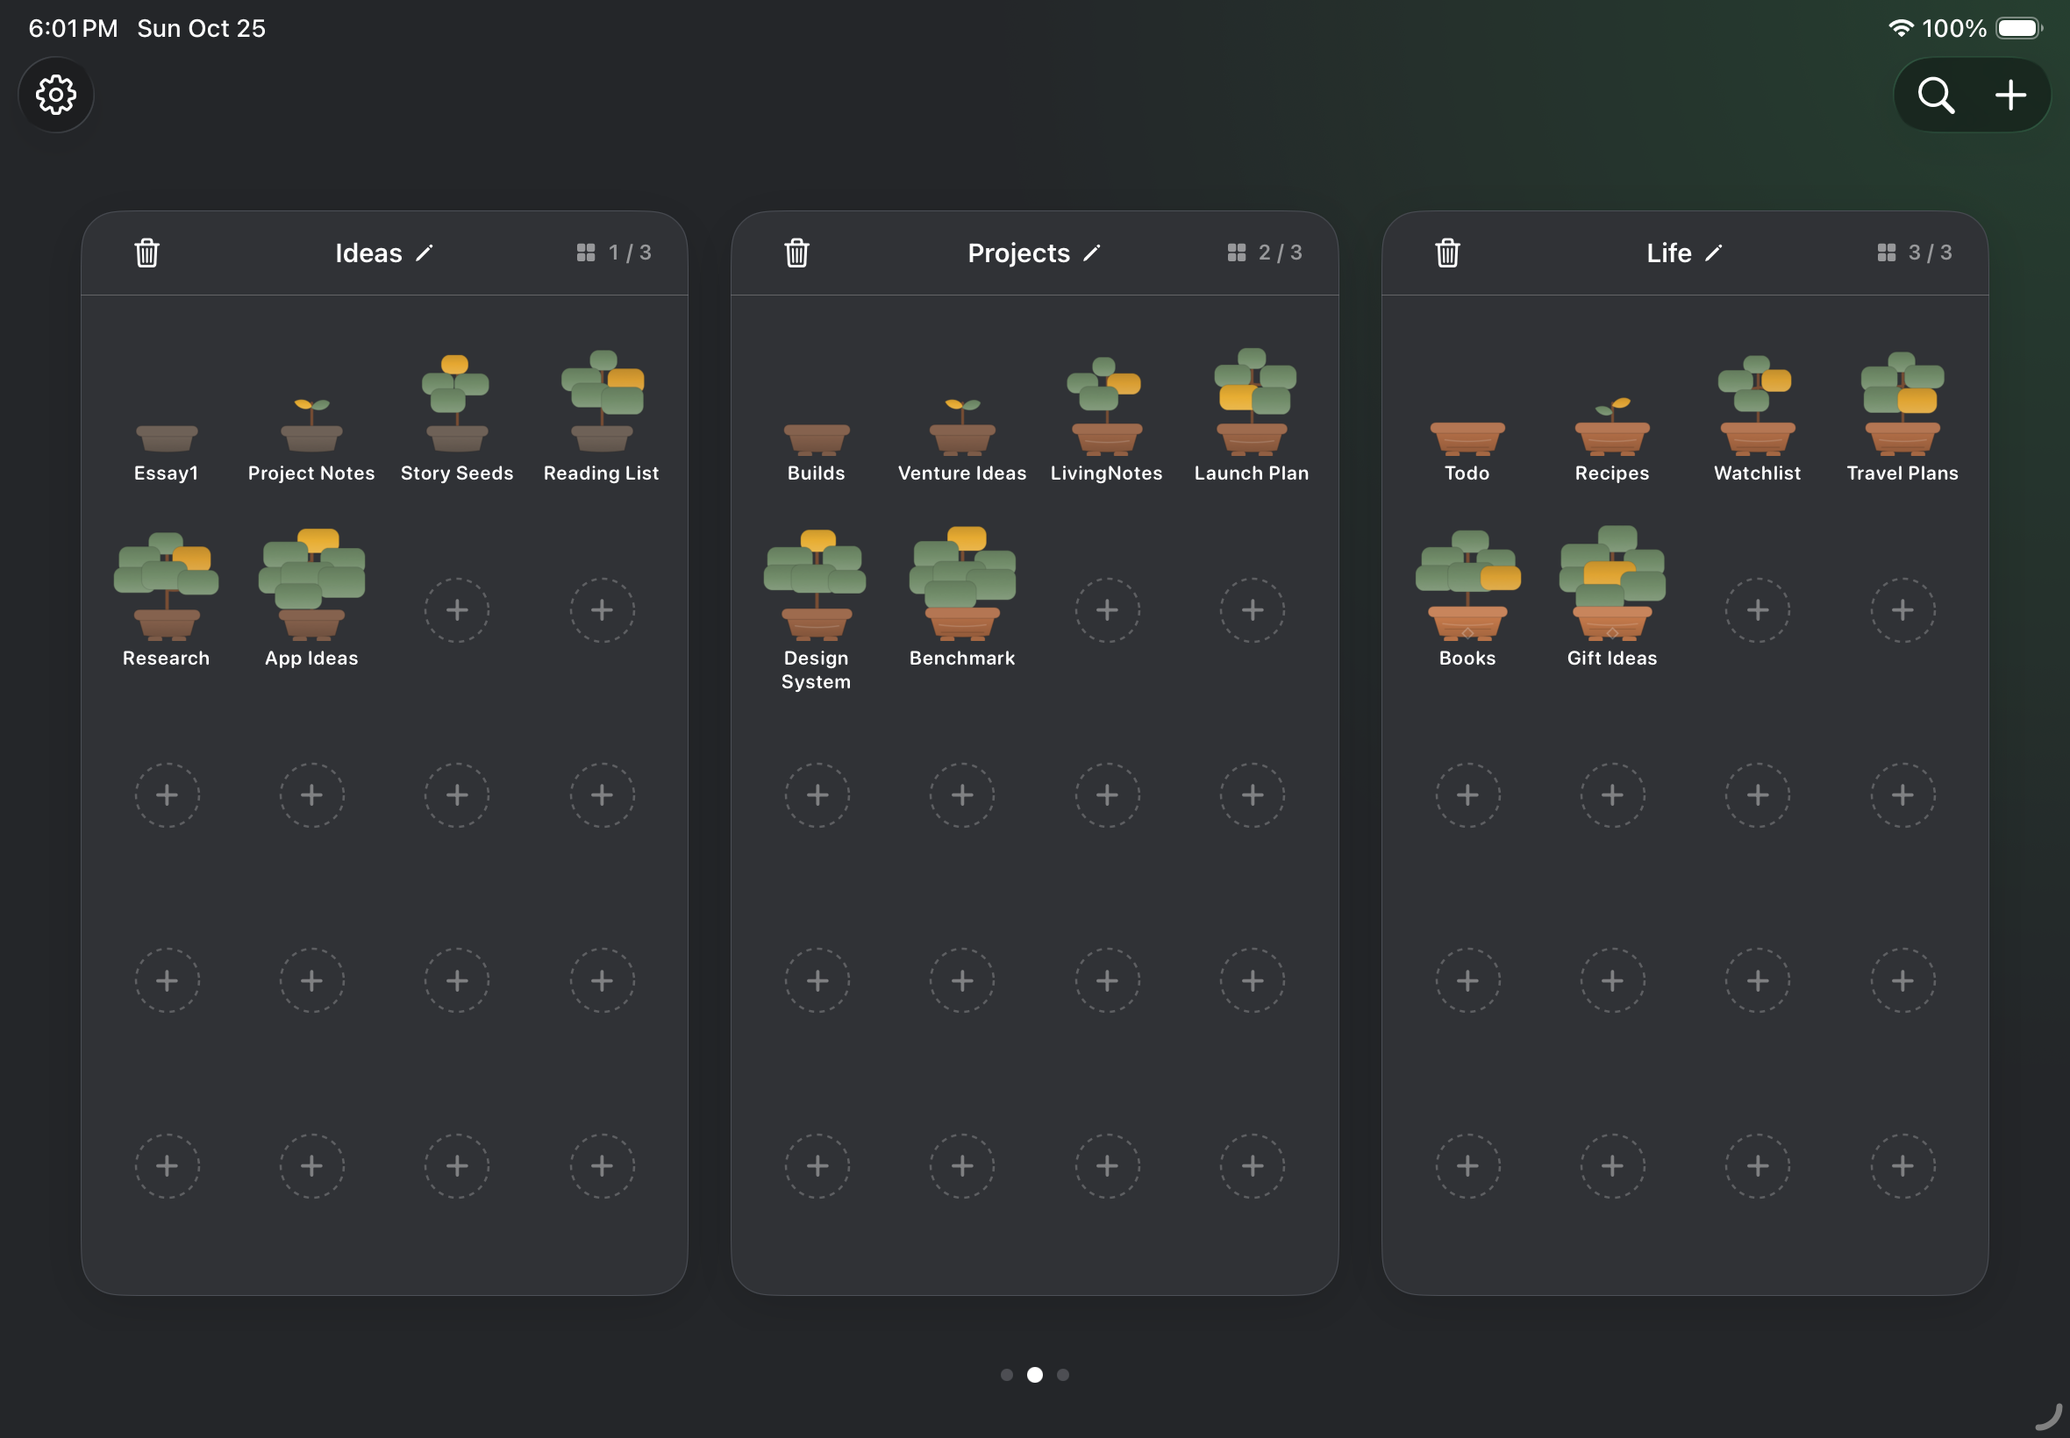This screenshot has width=2070, height=1438.
Task: Open the Reading List tree
Action: click(x=602, y=402)
